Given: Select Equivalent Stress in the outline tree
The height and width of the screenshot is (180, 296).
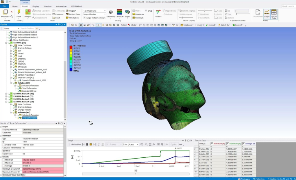Looking at the screenshot, I should (x=29, y=91).
